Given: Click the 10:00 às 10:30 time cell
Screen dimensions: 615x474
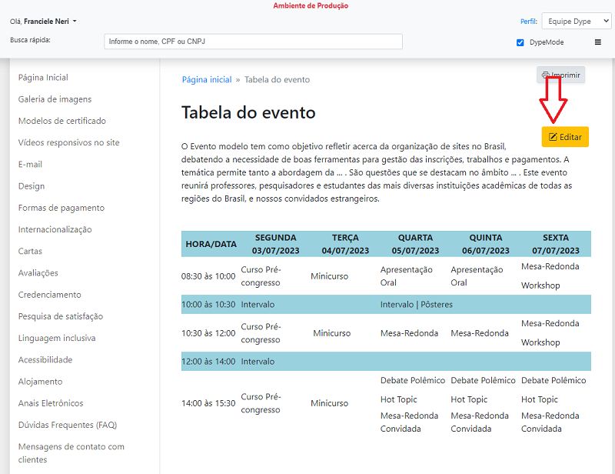Looking at the screenshot, I should (208, 305).
